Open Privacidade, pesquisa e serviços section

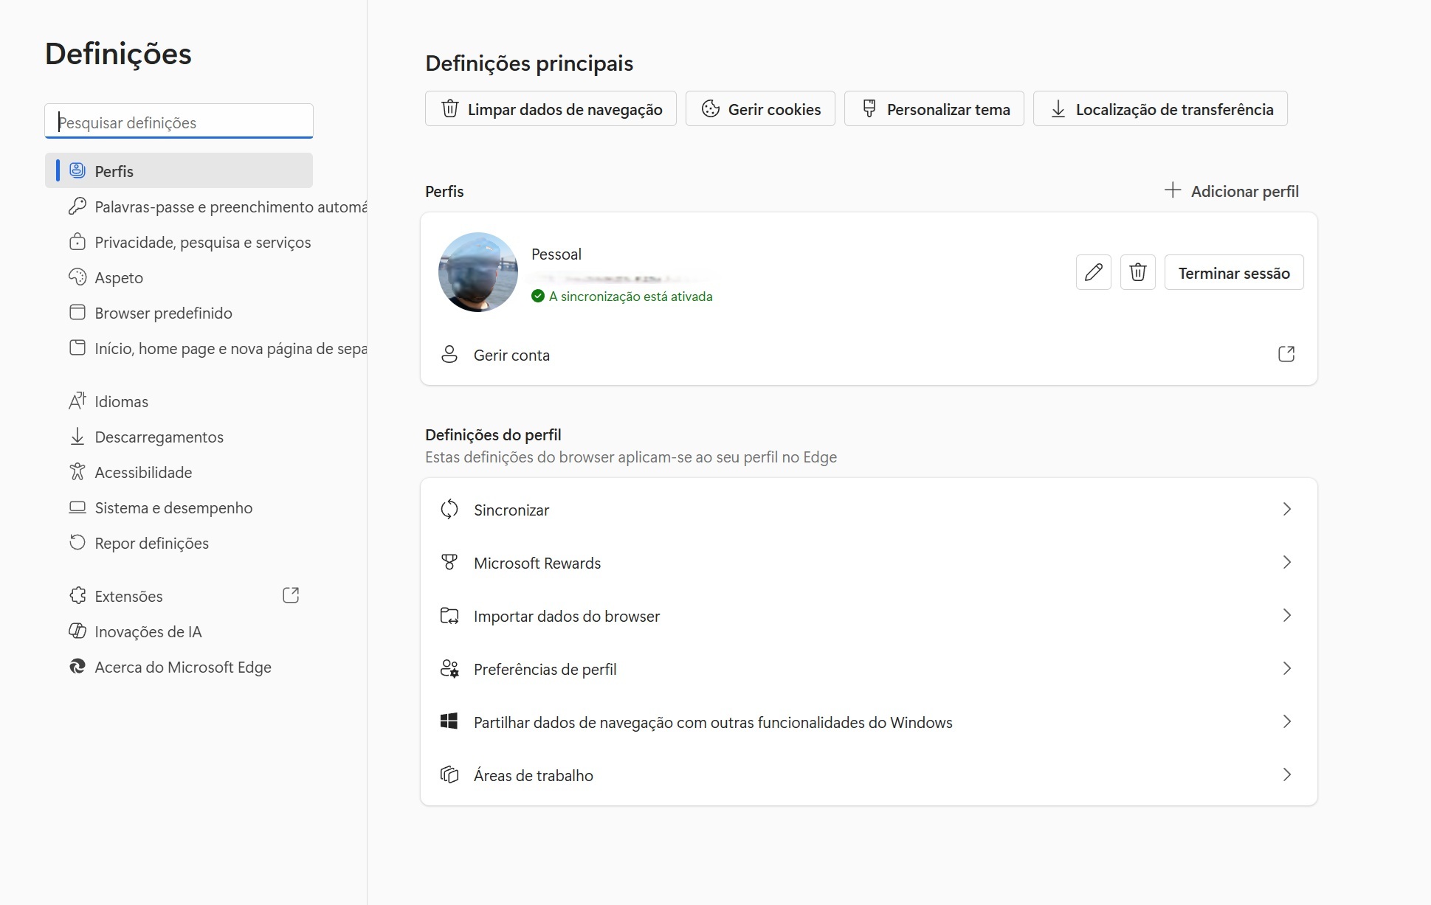pyautogui.click(x=202, y=243)
